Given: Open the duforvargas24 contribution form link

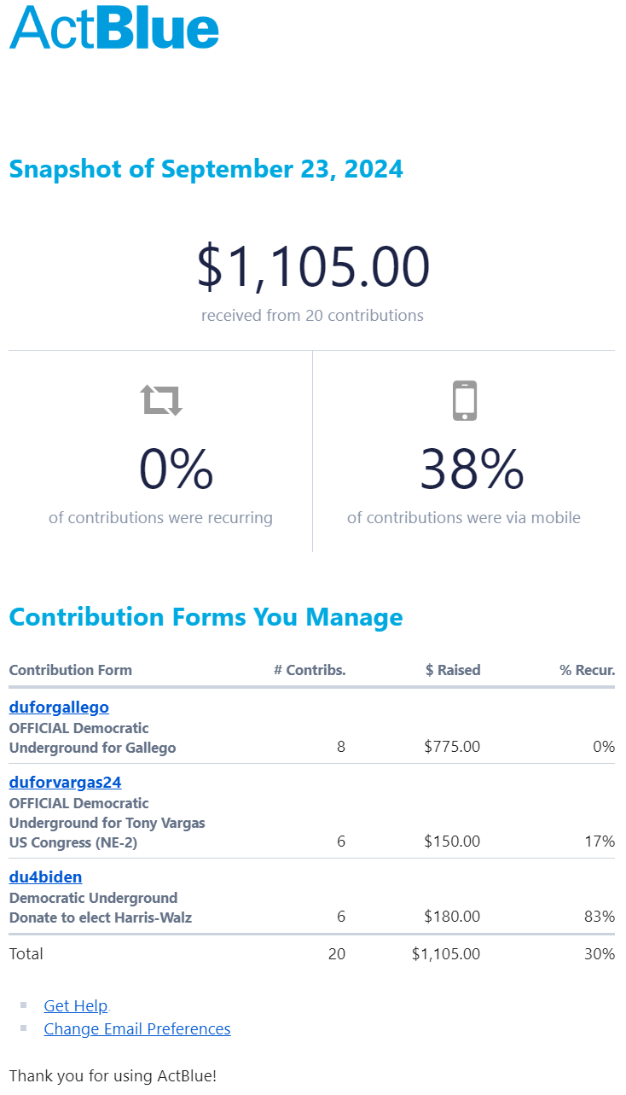Looking at the screenshot, I should coord(66,782).
